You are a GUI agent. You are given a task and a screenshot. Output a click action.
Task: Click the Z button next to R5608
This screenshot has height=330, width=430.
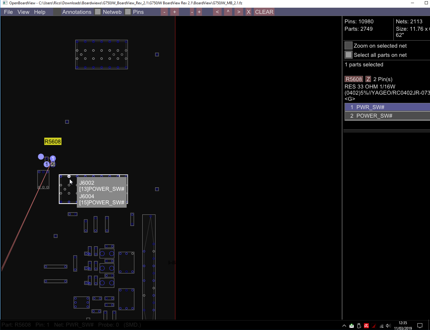point(368,79)
